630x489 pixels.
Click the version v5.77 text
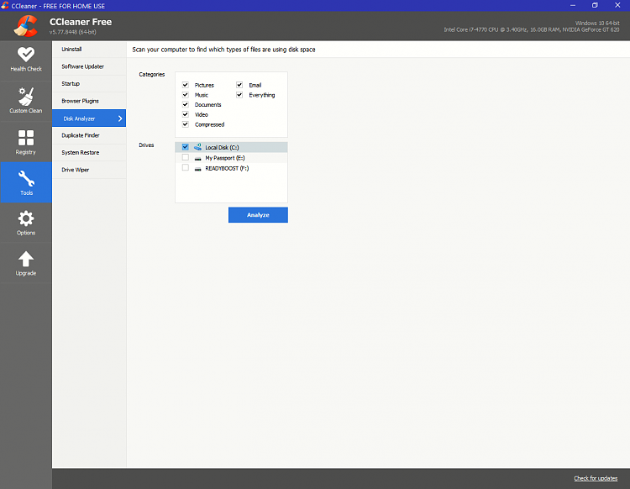[x=73, y=32]
